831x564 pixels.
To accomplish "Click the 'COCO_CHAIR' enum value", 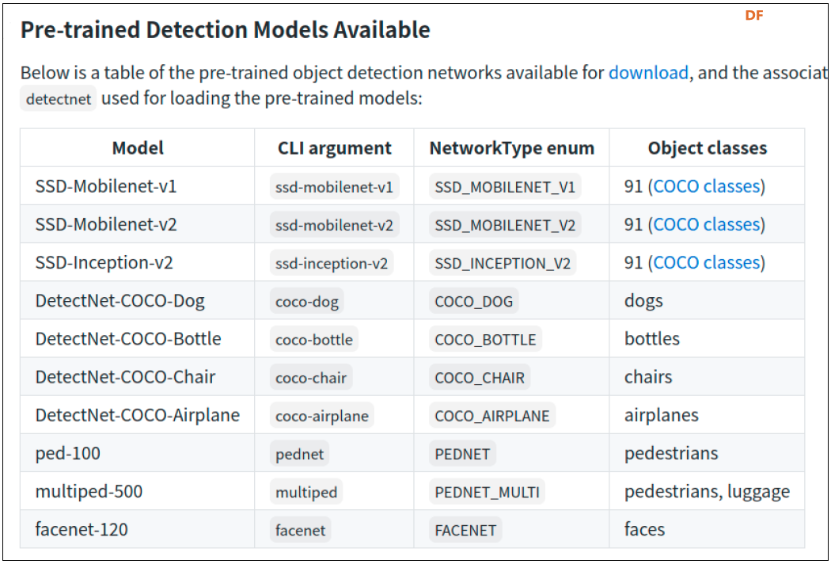I will [x=480, y=378].
